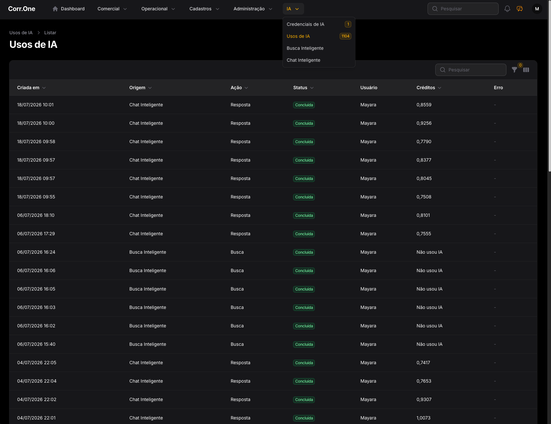The width and height of the screenshot is (551, 424).
Task: Open the table filter funnel icon
Action: [x=514, y=70]
